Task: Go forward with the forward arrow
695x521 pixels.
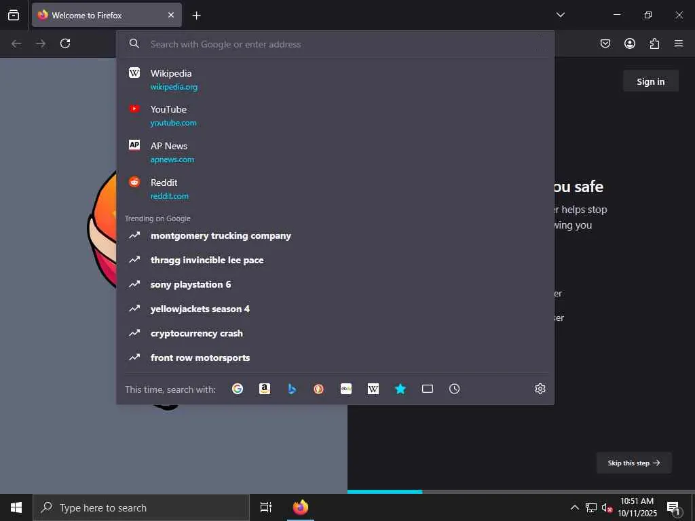Action: pos(41,43)
